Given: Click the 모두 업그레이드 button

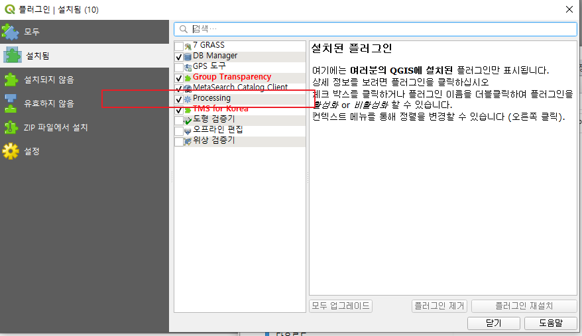Looking at the screenshot, I should 340,306.
